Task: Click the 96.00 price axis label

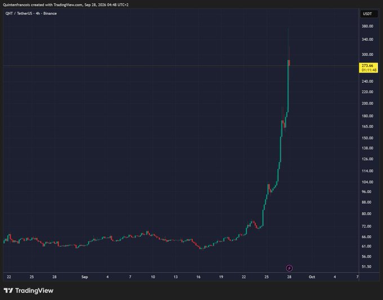Action: [367, 192]
